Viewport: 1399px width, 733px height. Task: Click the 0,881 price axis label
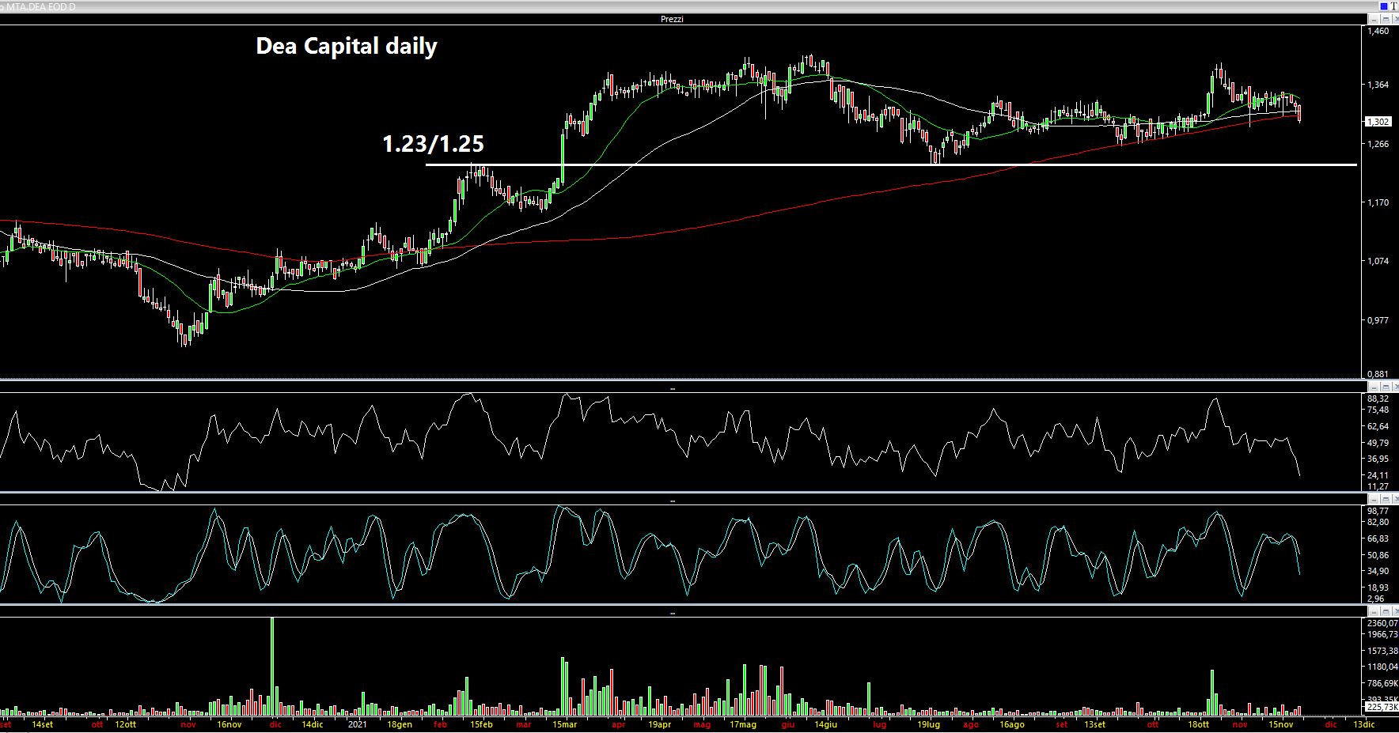coord(1379,374)
